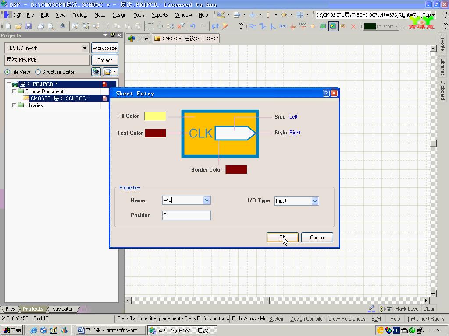
Task: Open the File menu
Action: [x=30, y=15]
